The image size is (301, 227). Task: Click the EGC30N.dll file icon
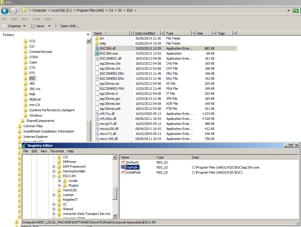coord(97,48)
